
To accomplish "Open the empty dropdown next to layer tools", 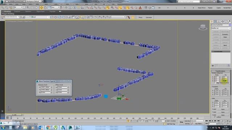I will pos(118,17).
